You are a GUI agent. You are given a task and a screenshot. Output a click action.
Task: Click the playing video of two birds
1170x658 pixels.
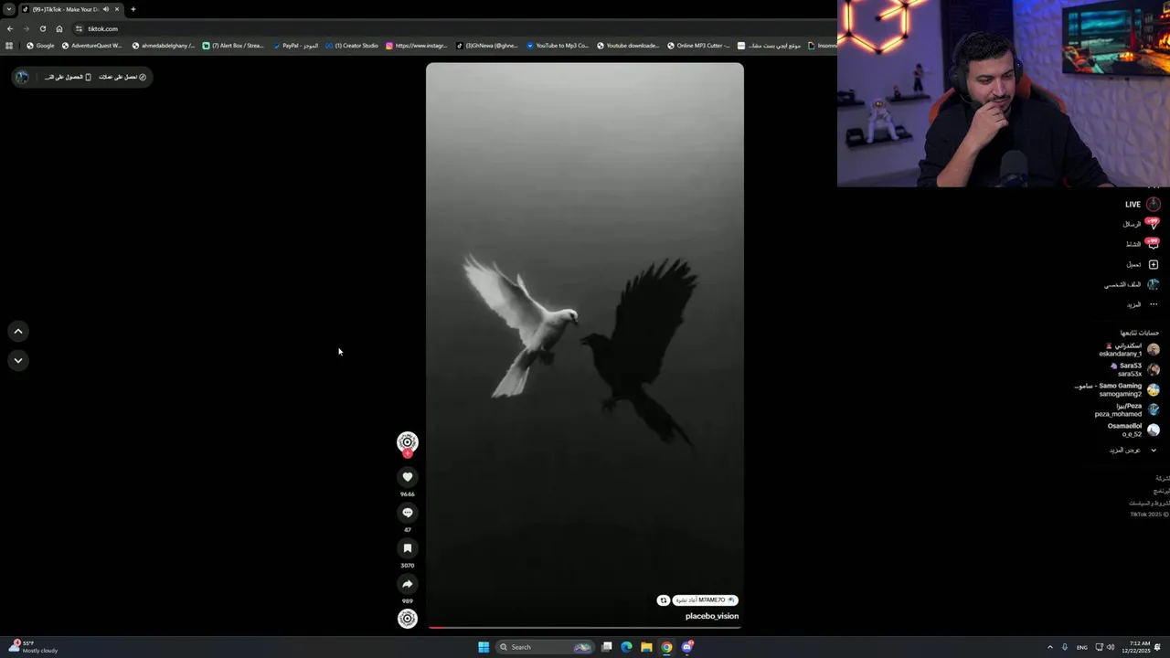[x=585, y=345]
